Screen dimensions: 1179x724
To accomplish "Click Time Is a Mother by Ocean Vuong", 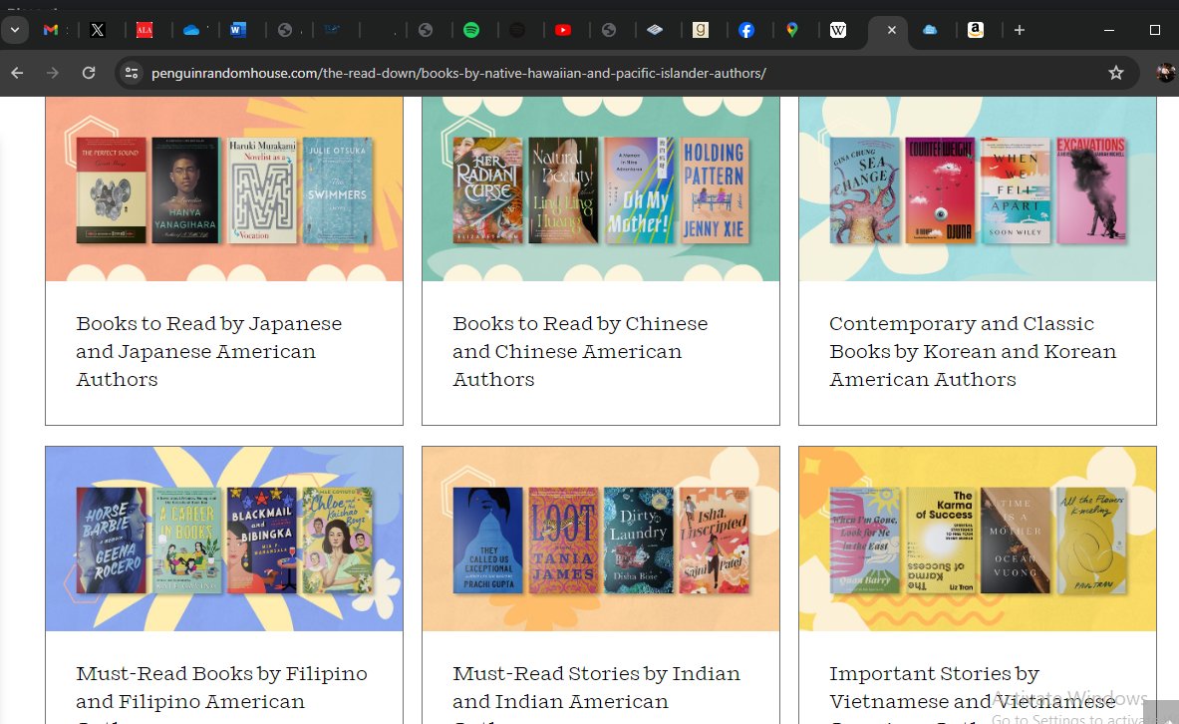I will point(1016,540).
